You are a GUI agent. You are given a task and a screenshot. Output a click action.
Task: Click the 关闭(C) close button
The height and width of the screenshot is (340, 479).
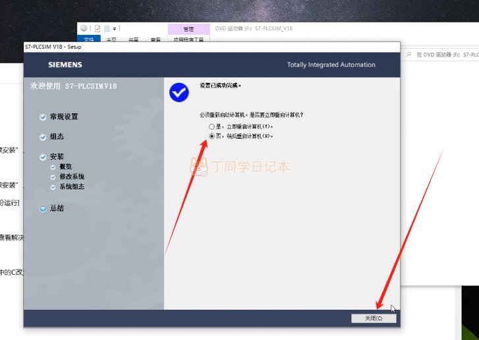point(374,318)
